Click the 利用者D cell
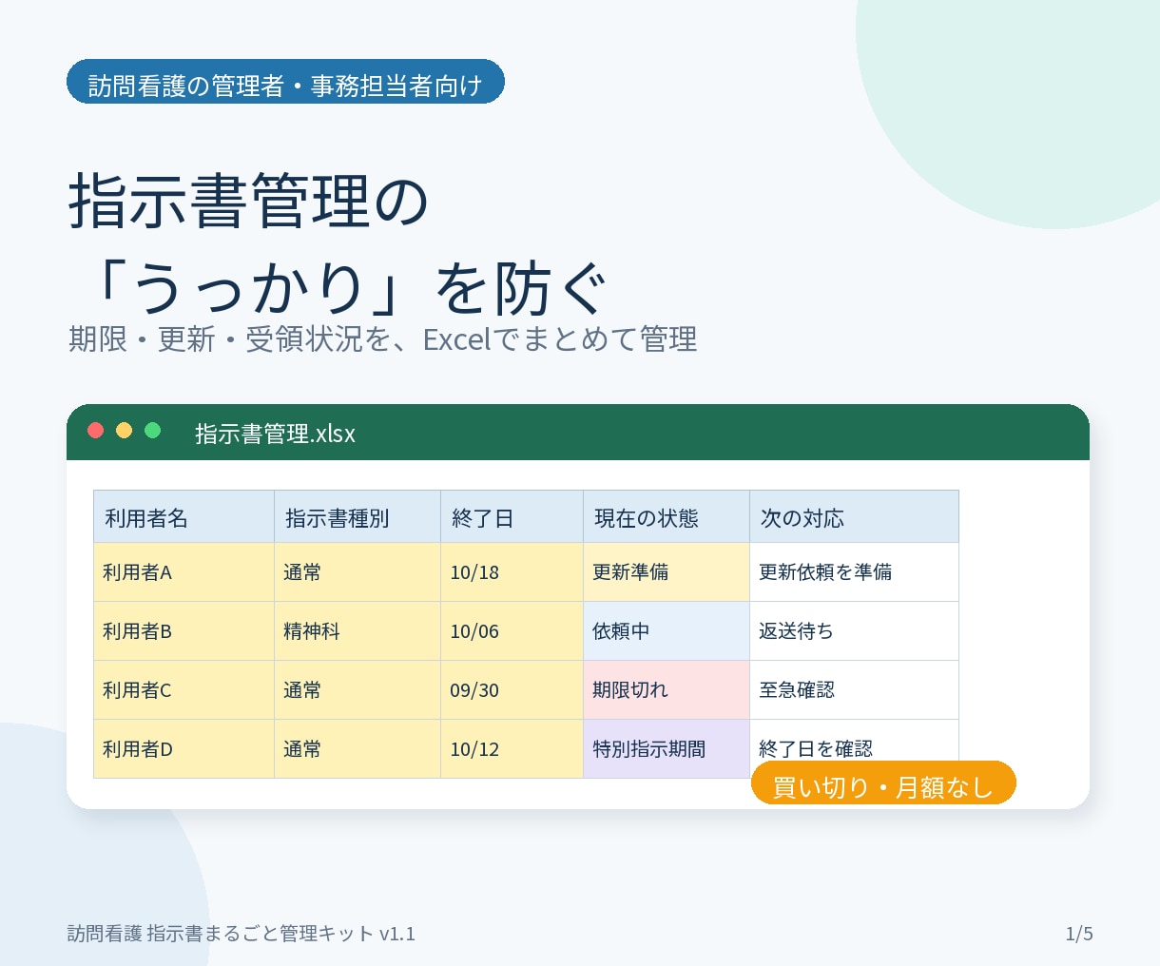This screenshot has height=966, width=1160. tap(184, 749)
